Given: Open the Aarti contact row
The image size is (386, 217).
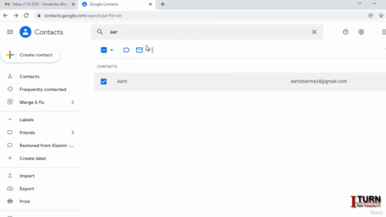Looking at the screenshot, I should pyautogui.click(x=240, y=81).
